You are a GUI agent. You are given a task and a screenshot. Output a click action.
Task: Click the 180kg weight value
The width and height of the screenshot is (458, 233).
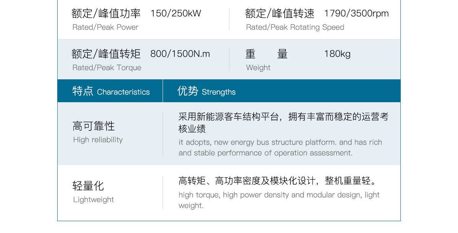337,54
